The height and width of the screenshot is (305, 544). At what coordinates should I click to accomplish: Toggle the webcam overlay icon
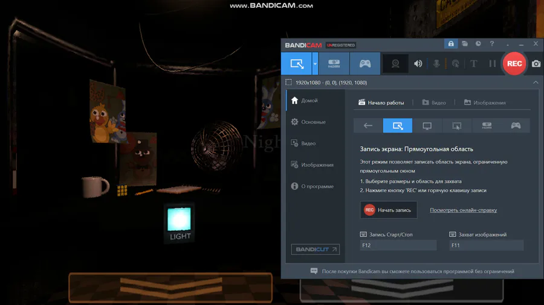coord(395,64)
